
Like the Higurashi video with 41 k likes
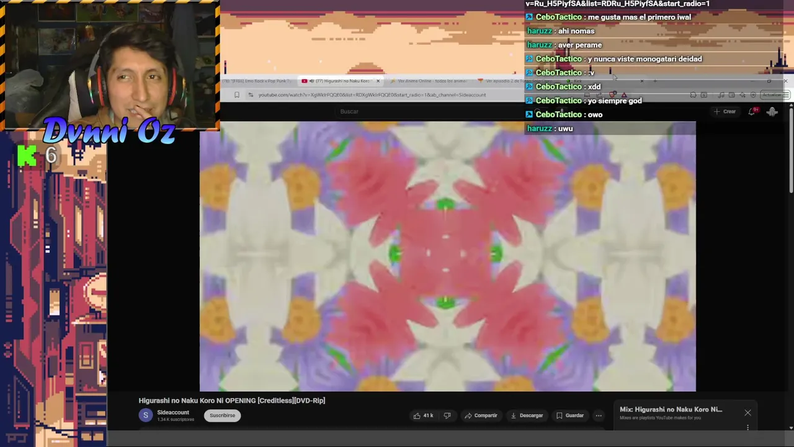423,415
